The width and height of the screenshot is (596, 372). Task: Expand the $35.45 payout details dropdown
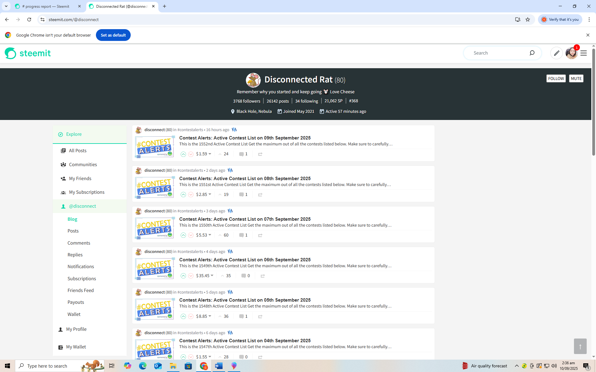coord(212,276)
